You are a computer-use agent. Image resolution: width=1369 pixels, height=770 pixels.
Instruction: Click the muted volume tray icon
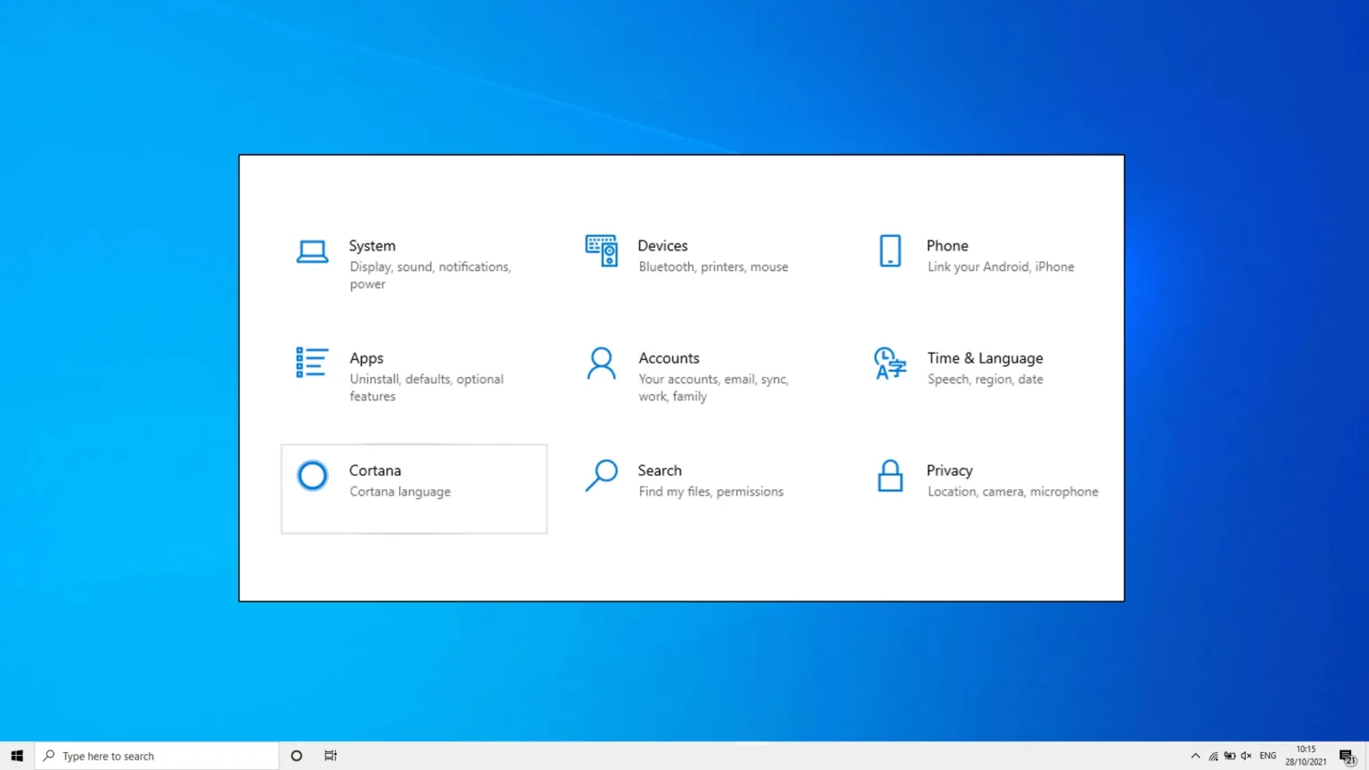pos(1246,756)
